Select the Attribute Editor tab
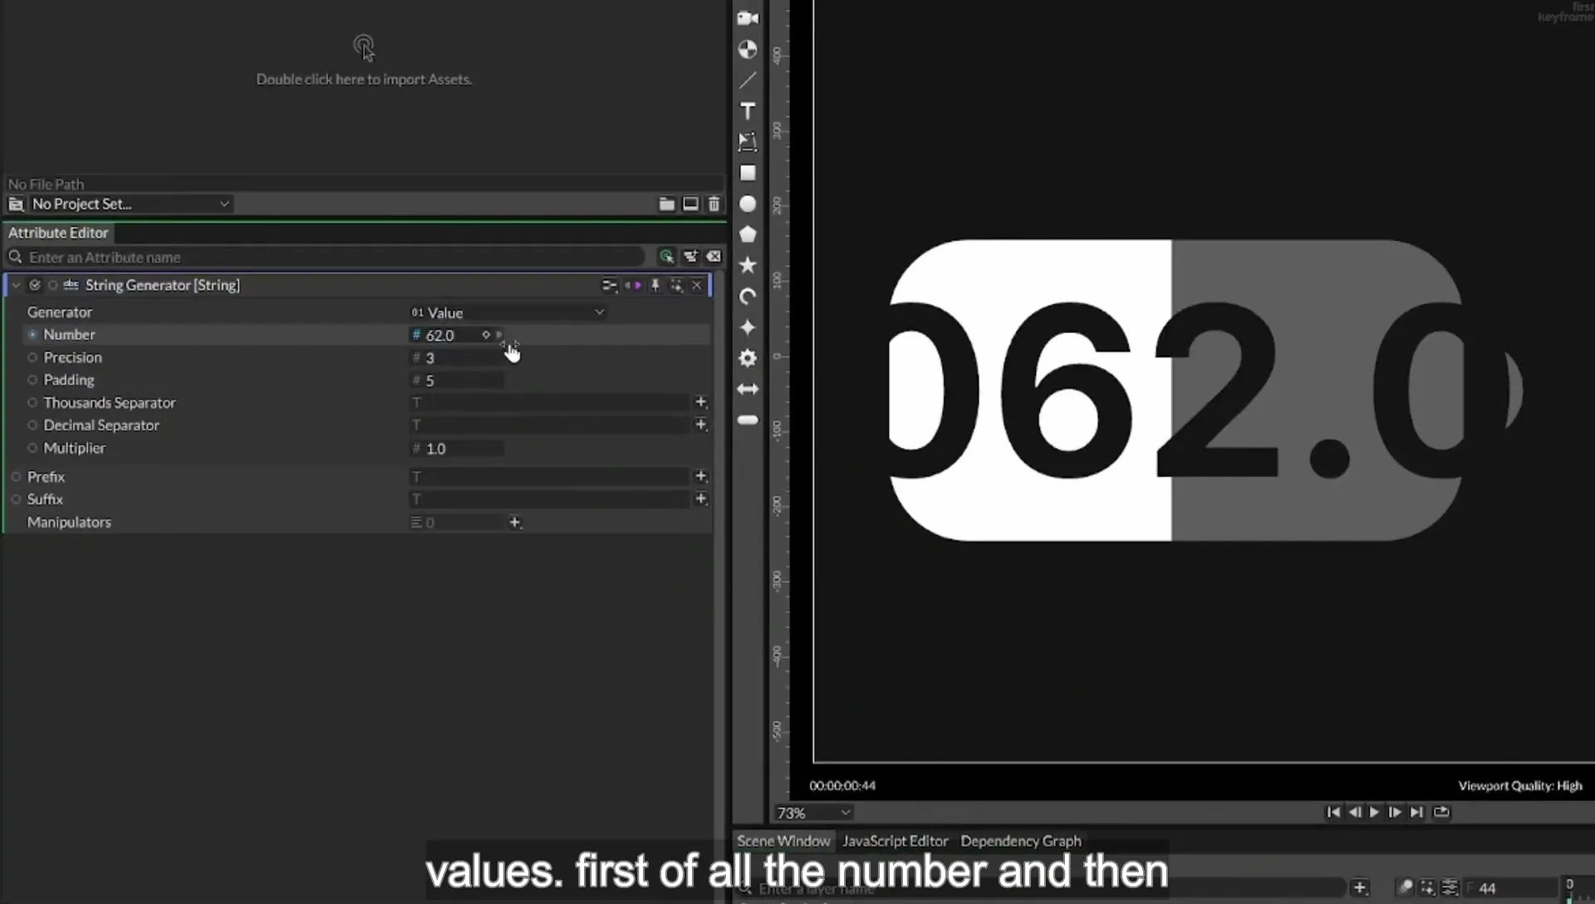This screenshot has height=904, width=1595. [58, 233]
